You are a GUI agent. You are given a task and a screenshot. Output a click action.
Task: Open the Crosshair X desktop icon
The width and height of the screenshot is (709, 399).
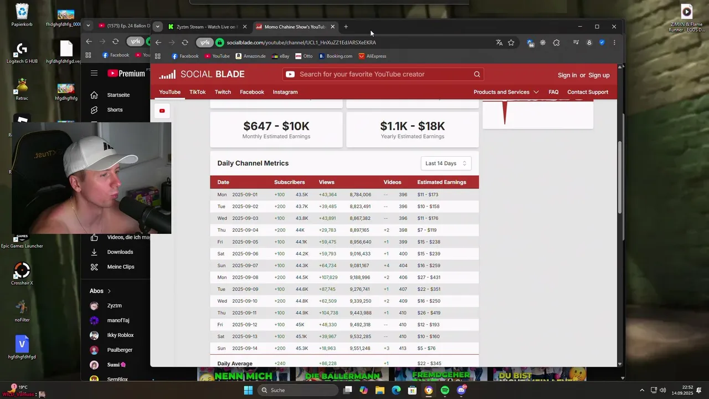tap(22, 274)
